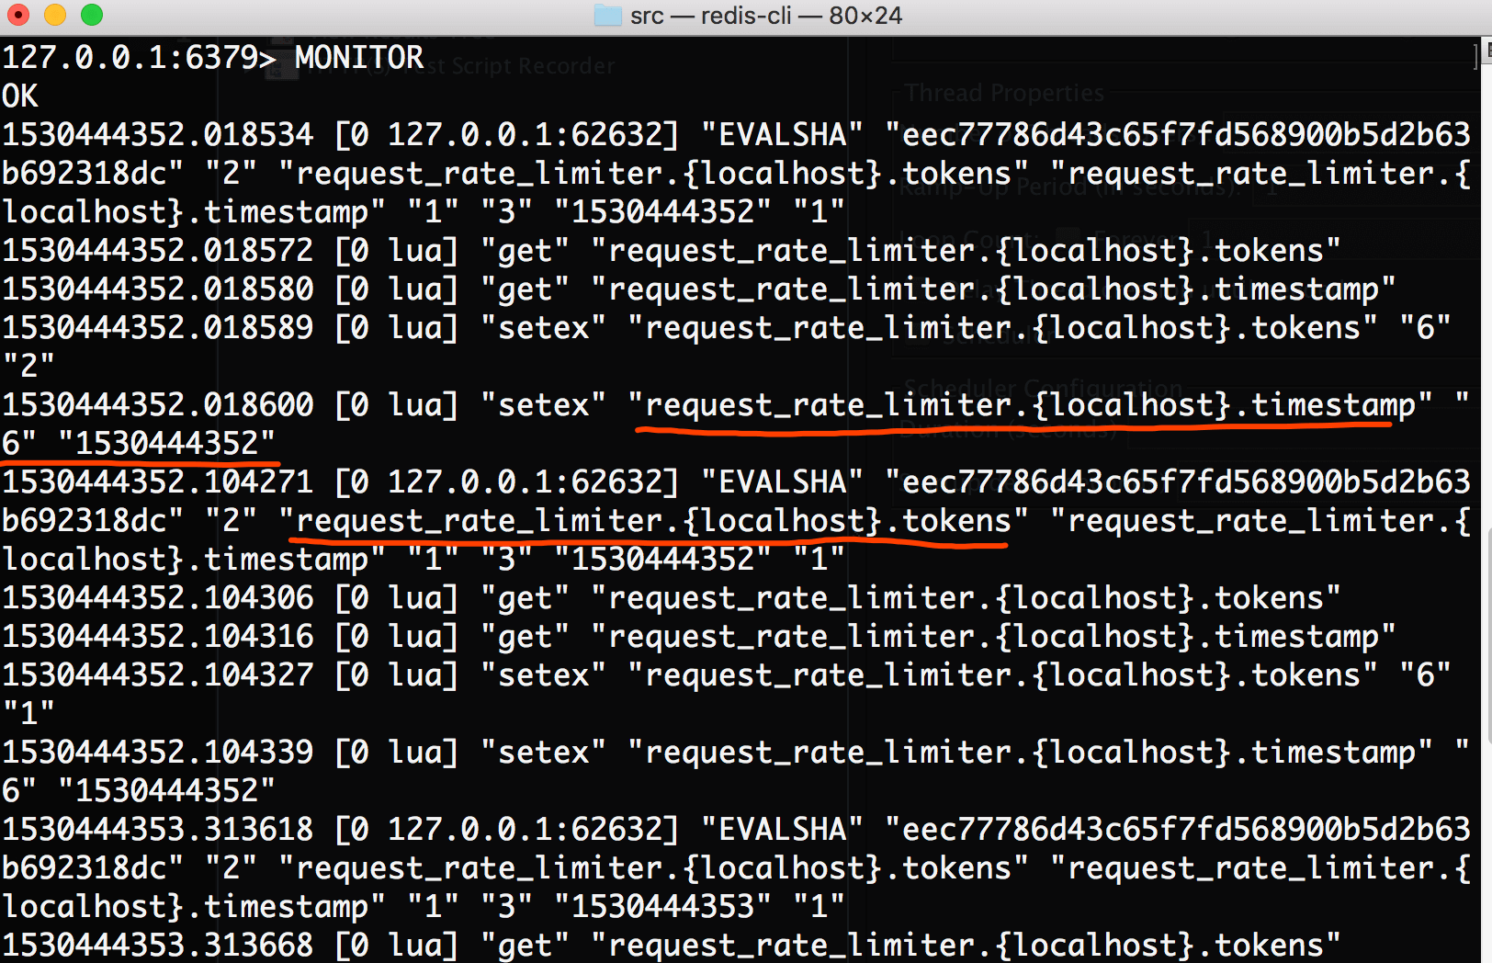Screen dimensions: 1492x963
Task: Click the "setex" command at 1530444352.018589
Action: (543, 328)
